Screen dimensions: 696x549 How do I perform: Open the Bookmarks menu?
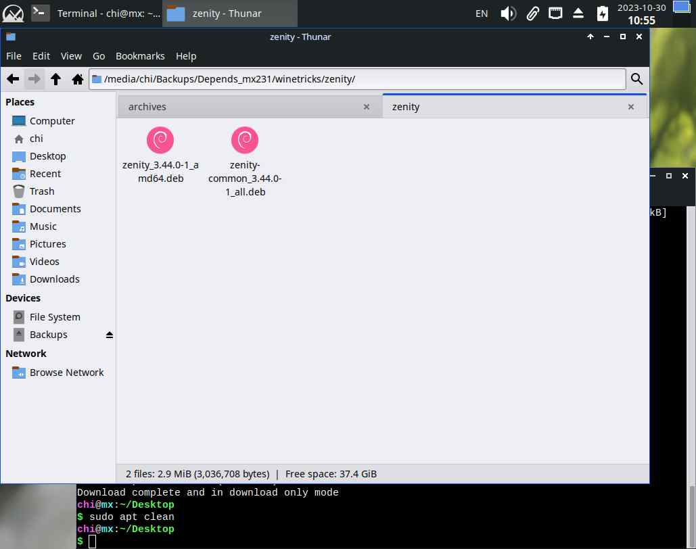(x=140, y=56)
